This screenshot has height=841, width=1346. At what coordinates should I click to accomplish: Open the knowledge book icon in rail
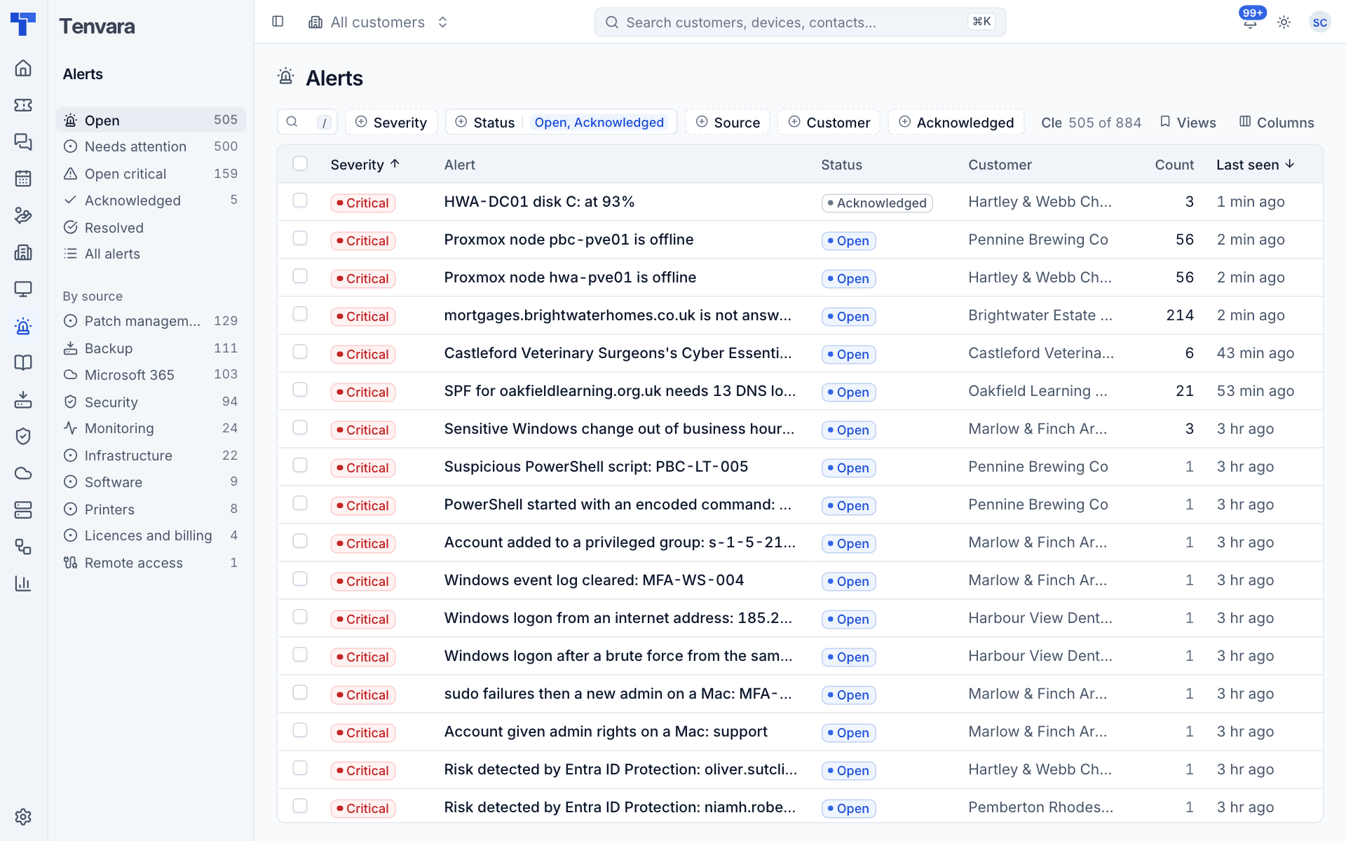coord(23,362)
